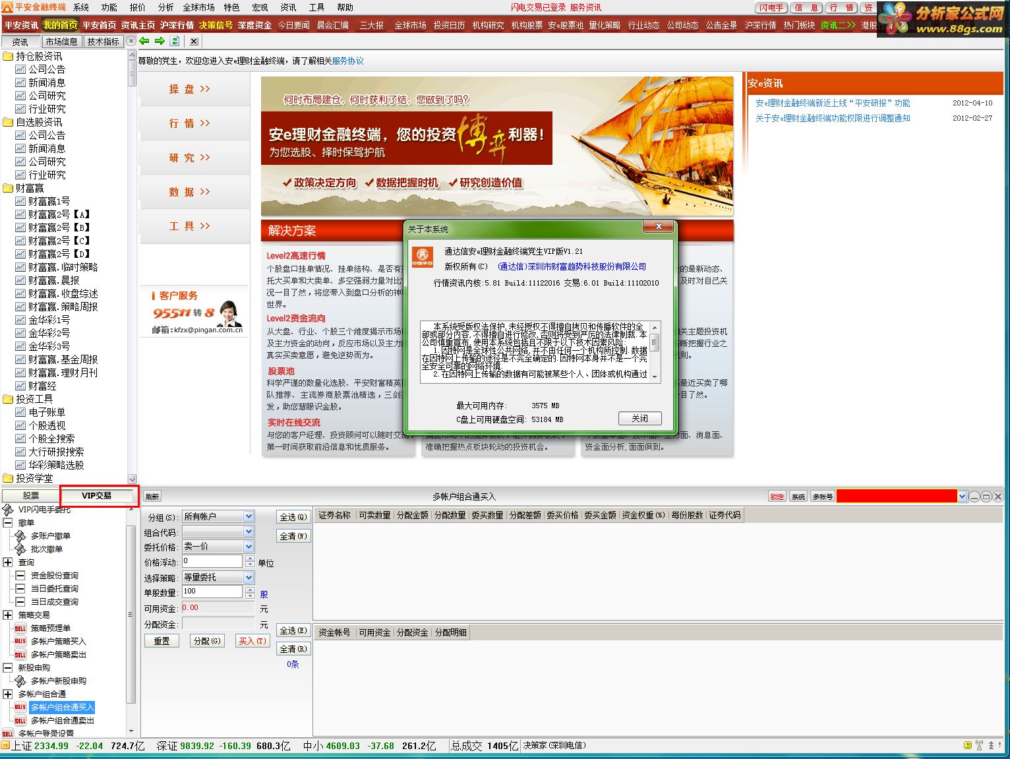Screen dimensions: 1010x759
Task: Click the 多帐号 button
Action: coord(822,497)
